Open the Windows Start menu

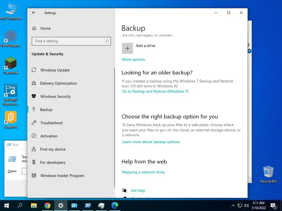pyautogui.click(x=7, y=206)
